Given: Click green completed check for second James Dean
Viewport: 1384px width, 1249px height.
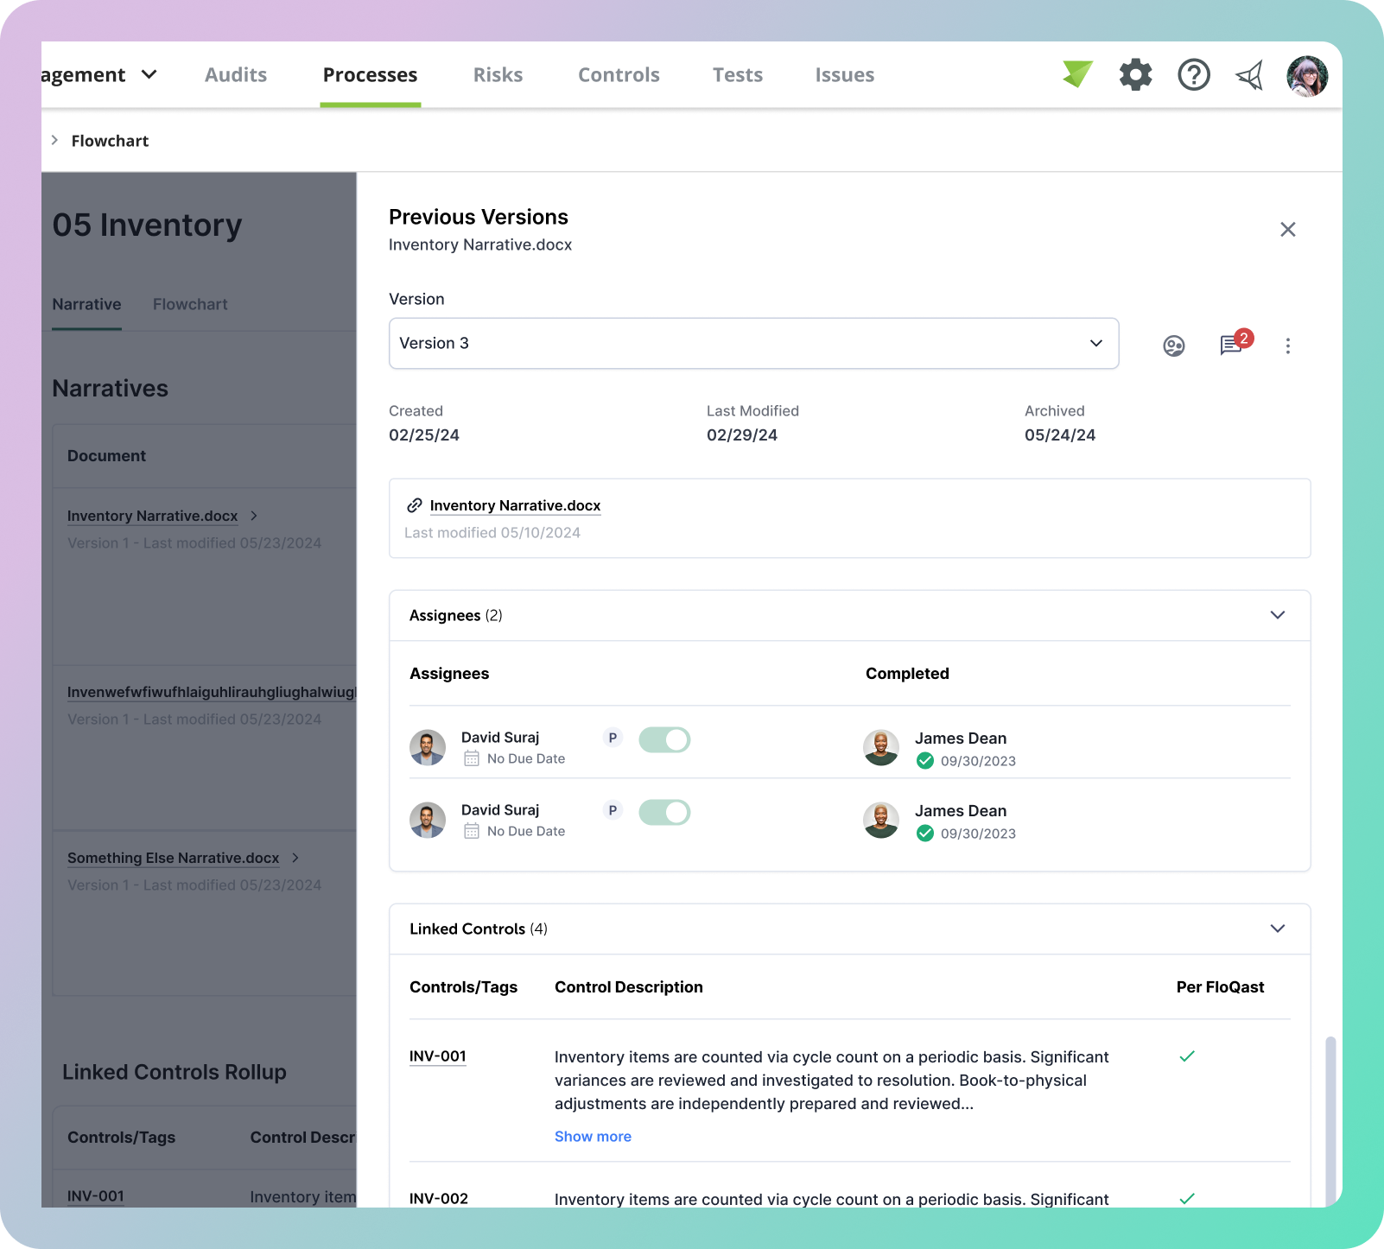Looking at the screenshot, I should coord(924,834).
